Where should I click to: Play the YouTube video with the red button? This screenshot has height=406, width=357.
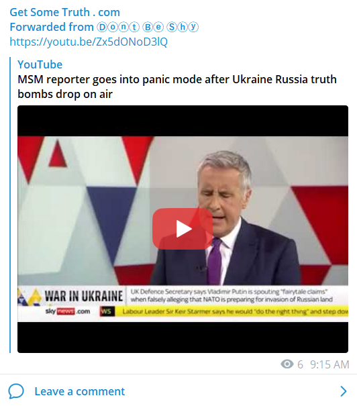click(x=183, y=229)
